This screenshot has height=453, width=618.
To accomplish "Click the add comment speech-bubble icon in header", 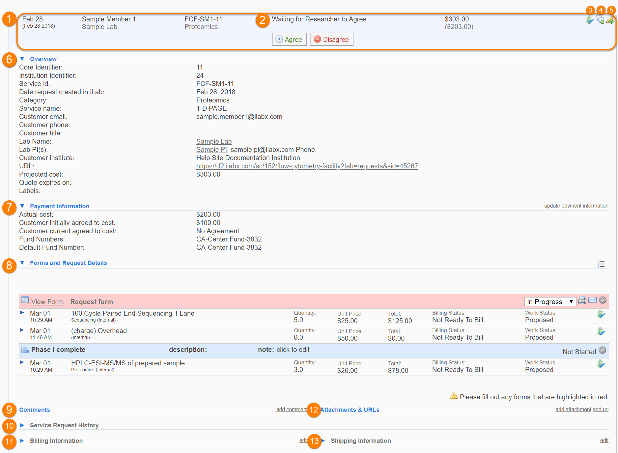I will [600, 20].
